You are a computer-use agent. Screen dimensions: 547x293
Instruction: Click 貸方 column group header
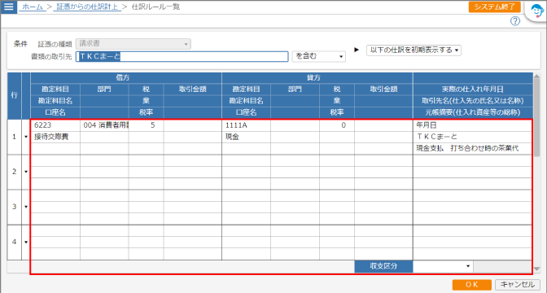pyautogui.click(x=317, y=78)
